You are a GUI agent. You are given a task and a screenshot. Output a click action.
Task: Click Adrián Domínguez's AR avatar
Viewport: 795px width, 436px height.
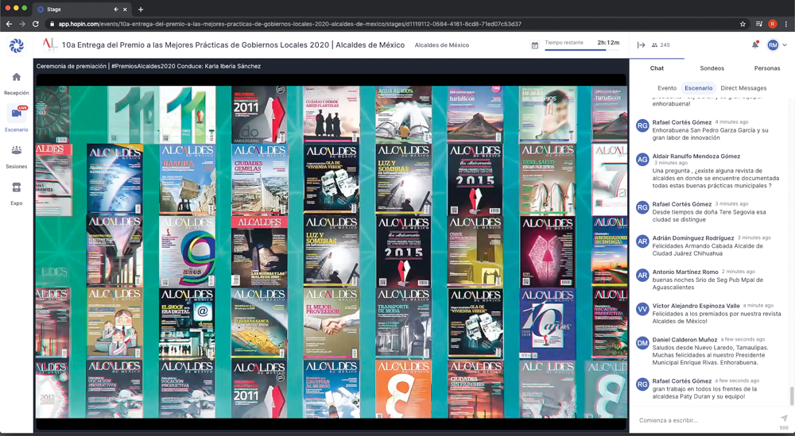click(x=642, y=241)
